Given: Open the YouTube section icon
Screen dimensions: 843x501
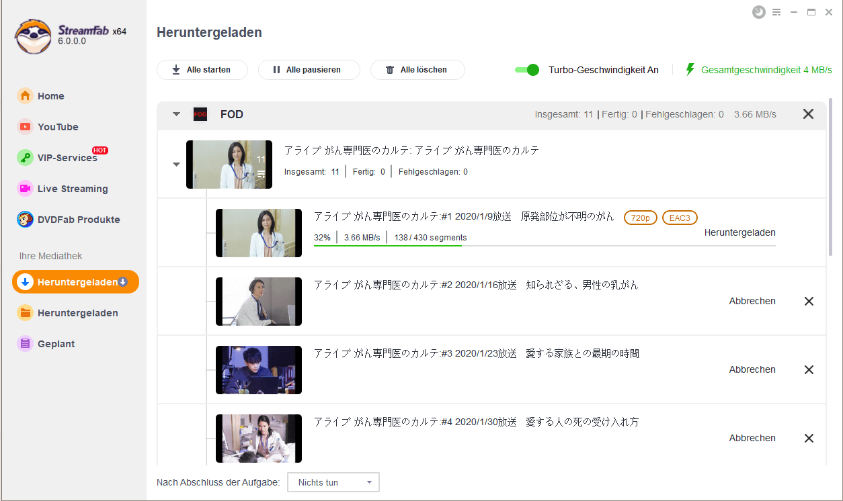Looking at the screenshot, I should [x=25, y=127].
